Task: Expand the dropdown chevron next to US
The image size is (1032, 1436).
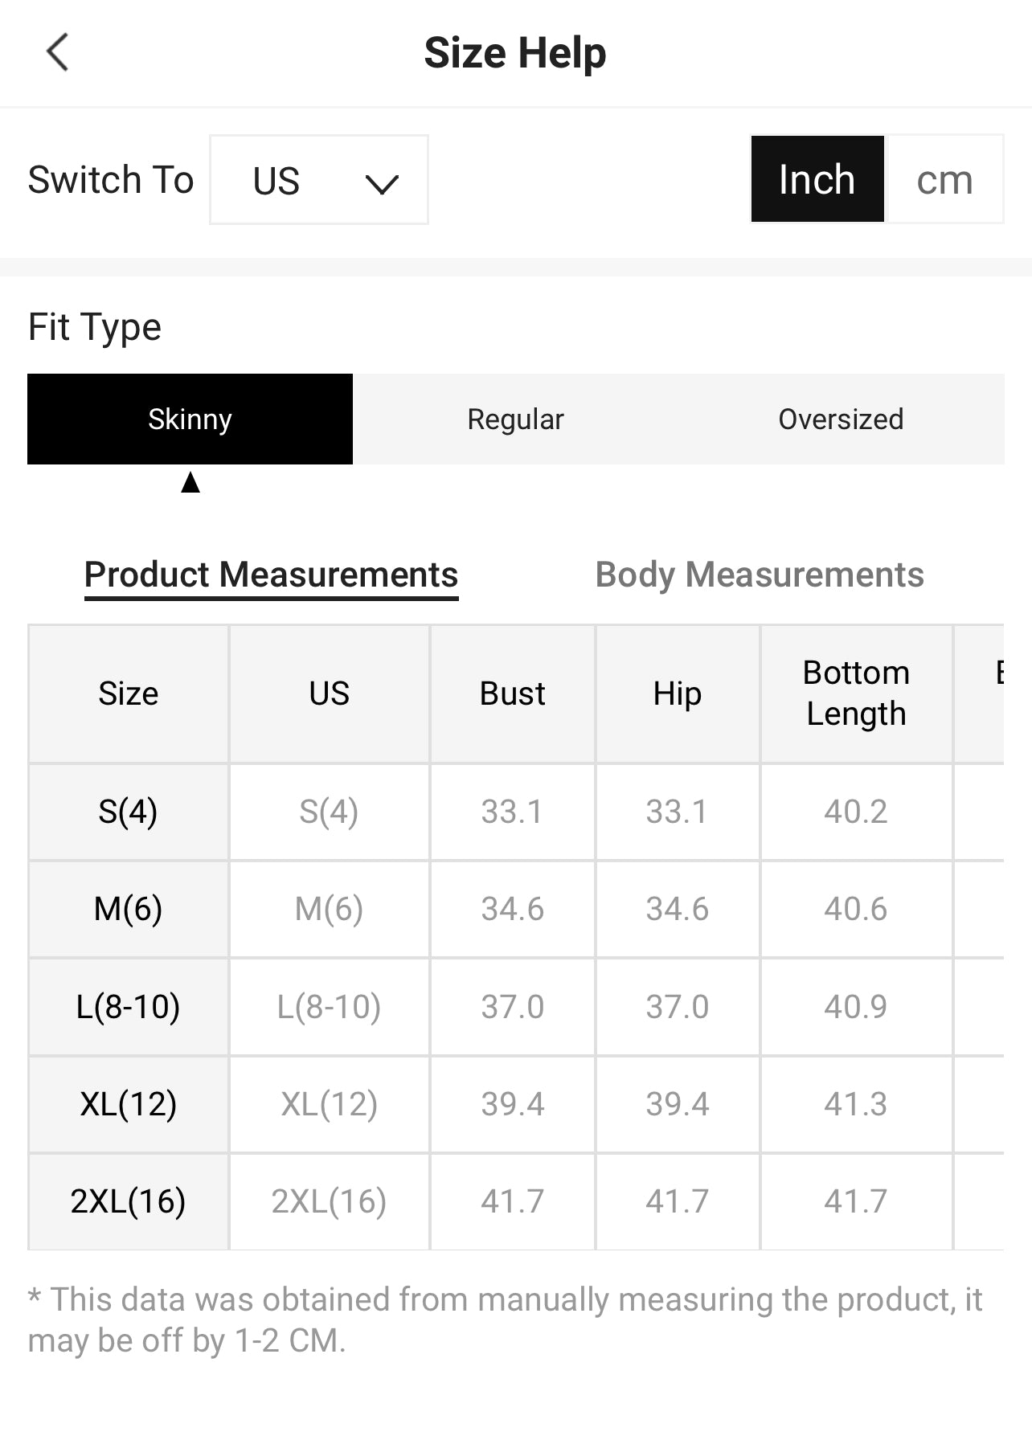Action: [382, 184]
